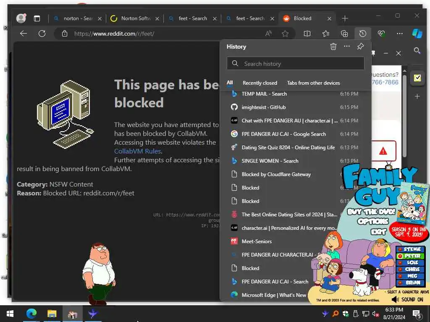This screenshot has width=430, height=322.
Task: Show Tabs from other devices
Action: (313, 83)
